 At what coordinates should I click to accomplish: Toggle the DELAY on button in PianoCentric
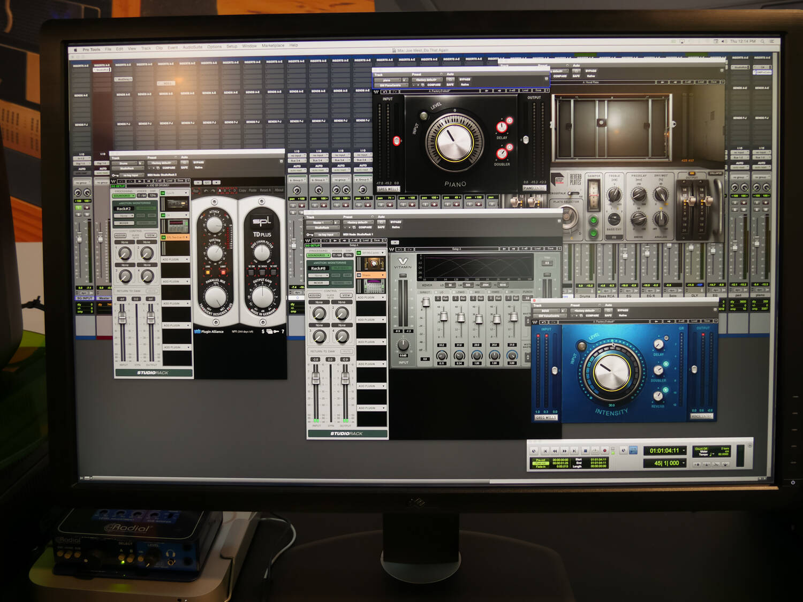point(509,120)
